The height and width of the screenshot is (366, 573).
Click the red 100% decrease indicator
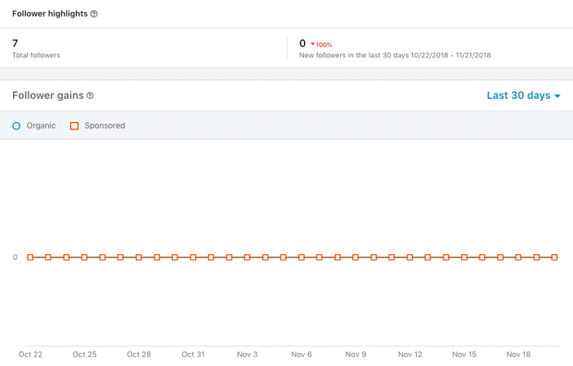point(322,44)
